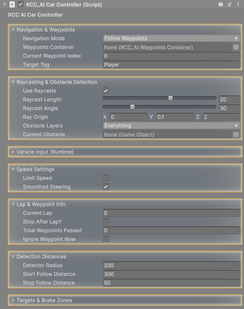244x309 pixels.
Task: Expand Targets & Brake Zones section
Action: click(13, 300)
